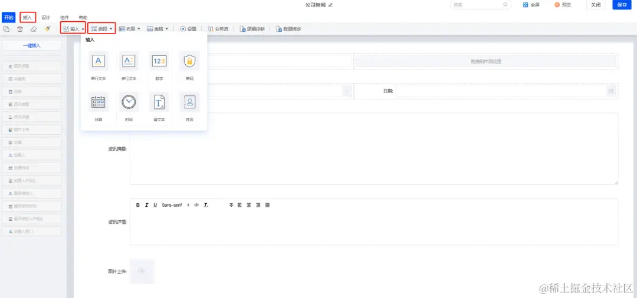The image size is (637, 298).
Task: Select 创建时间 field in left sidebar
Action: pos(32,168)
